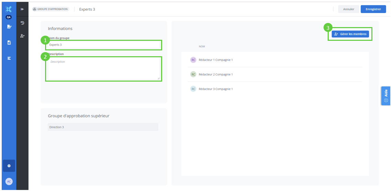Click the RC avatar of Rédacteur 3 Compagnie 1

(193, 89)
